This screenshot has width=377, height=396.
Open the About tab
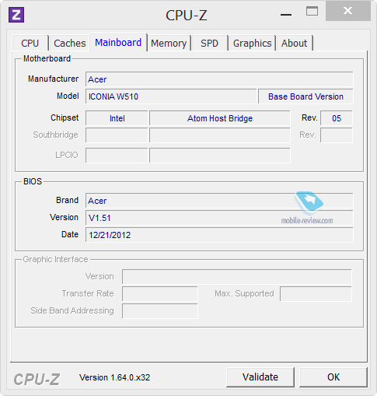[295, 43]
